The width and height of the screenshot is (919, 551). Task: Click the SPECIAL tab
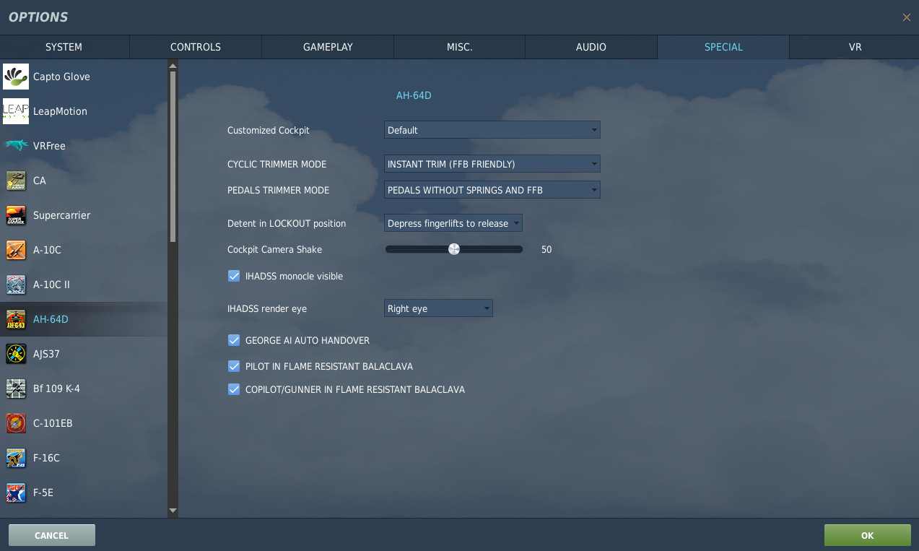point(723,47)
